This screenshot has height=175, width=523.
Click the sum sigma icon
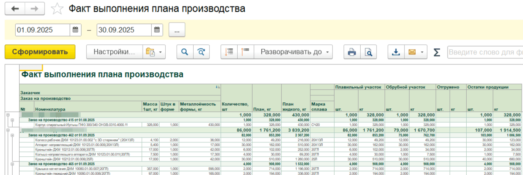437,52
